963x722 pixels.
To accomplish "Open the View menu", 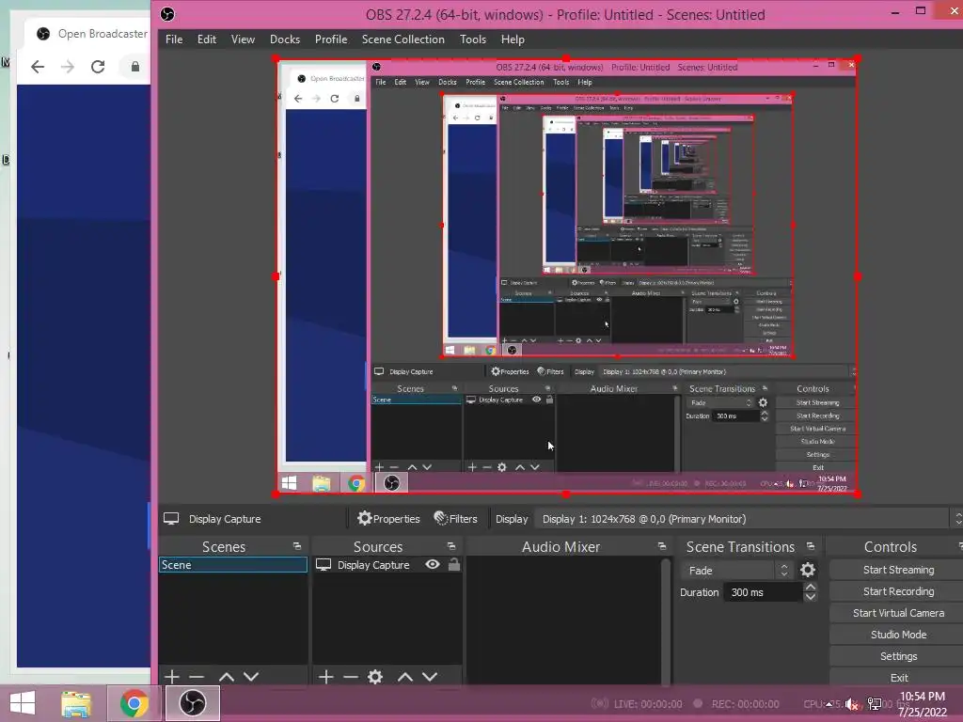I will tap(243, 39).
